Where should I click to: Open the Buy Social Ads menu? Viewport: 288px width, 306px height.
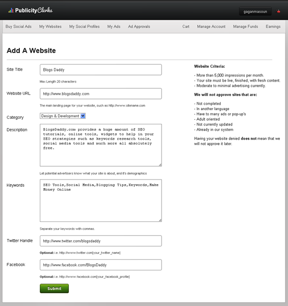click(x=18, y=27)
